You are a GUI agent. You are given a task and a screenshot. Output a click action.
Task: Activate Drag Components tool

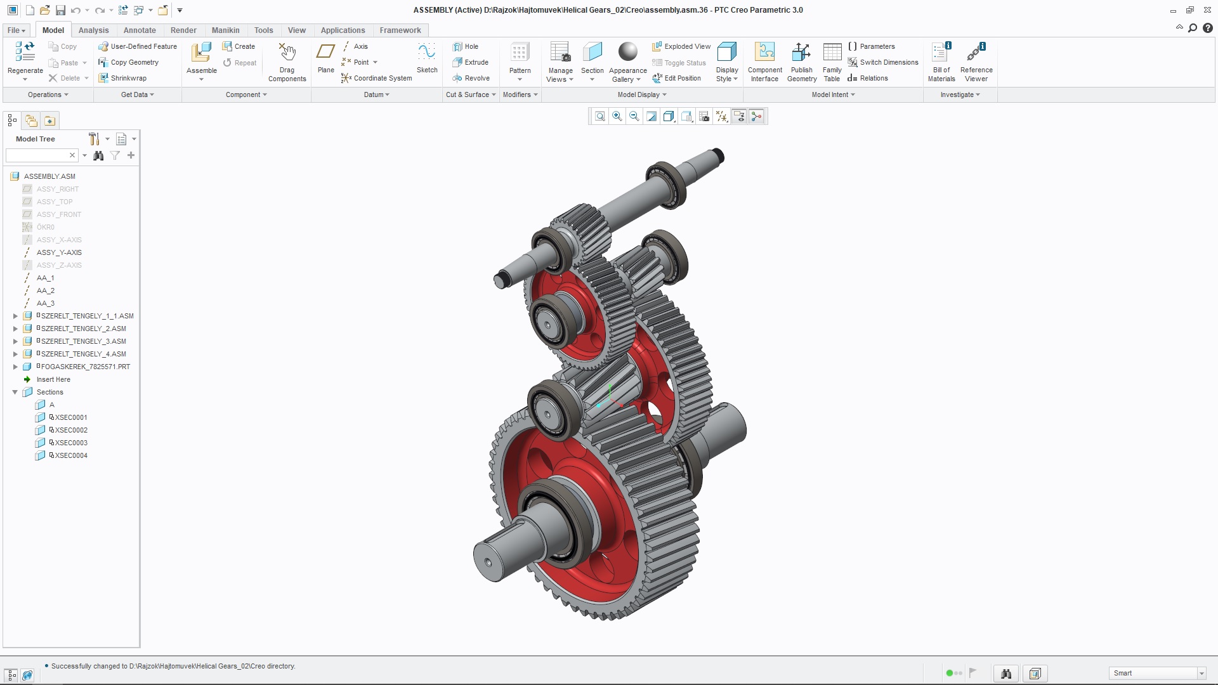click(x=287, y=53)
